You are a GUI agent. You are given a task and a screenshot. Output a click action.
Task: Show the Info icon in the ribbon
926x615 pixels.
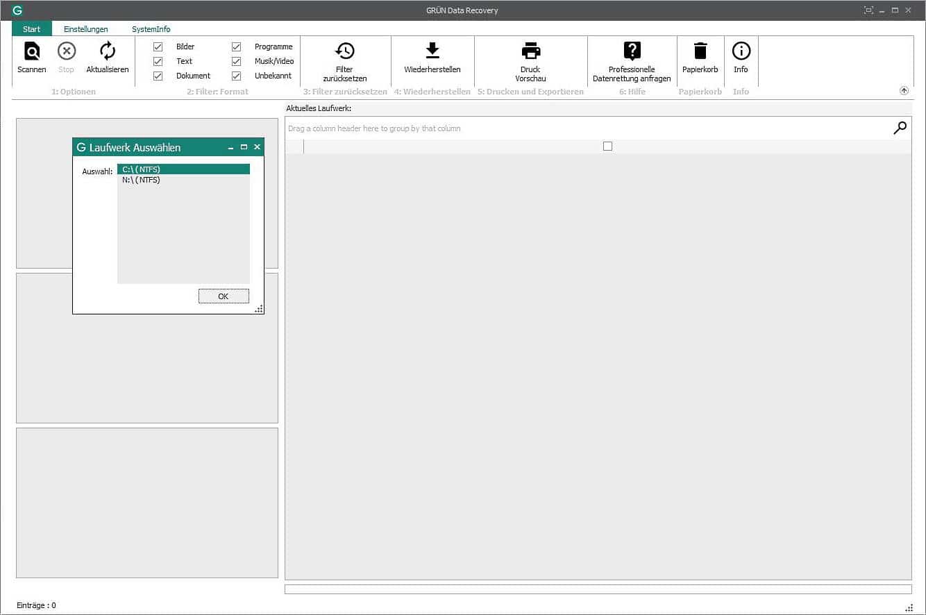741,51
